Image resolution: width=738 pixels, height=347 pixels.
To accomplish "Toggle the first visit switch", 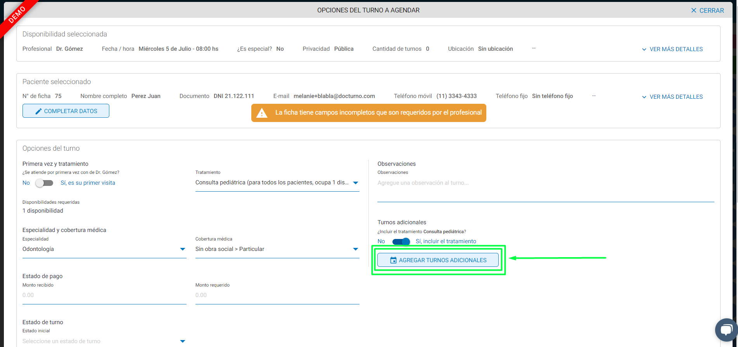I will click(44, 183).
